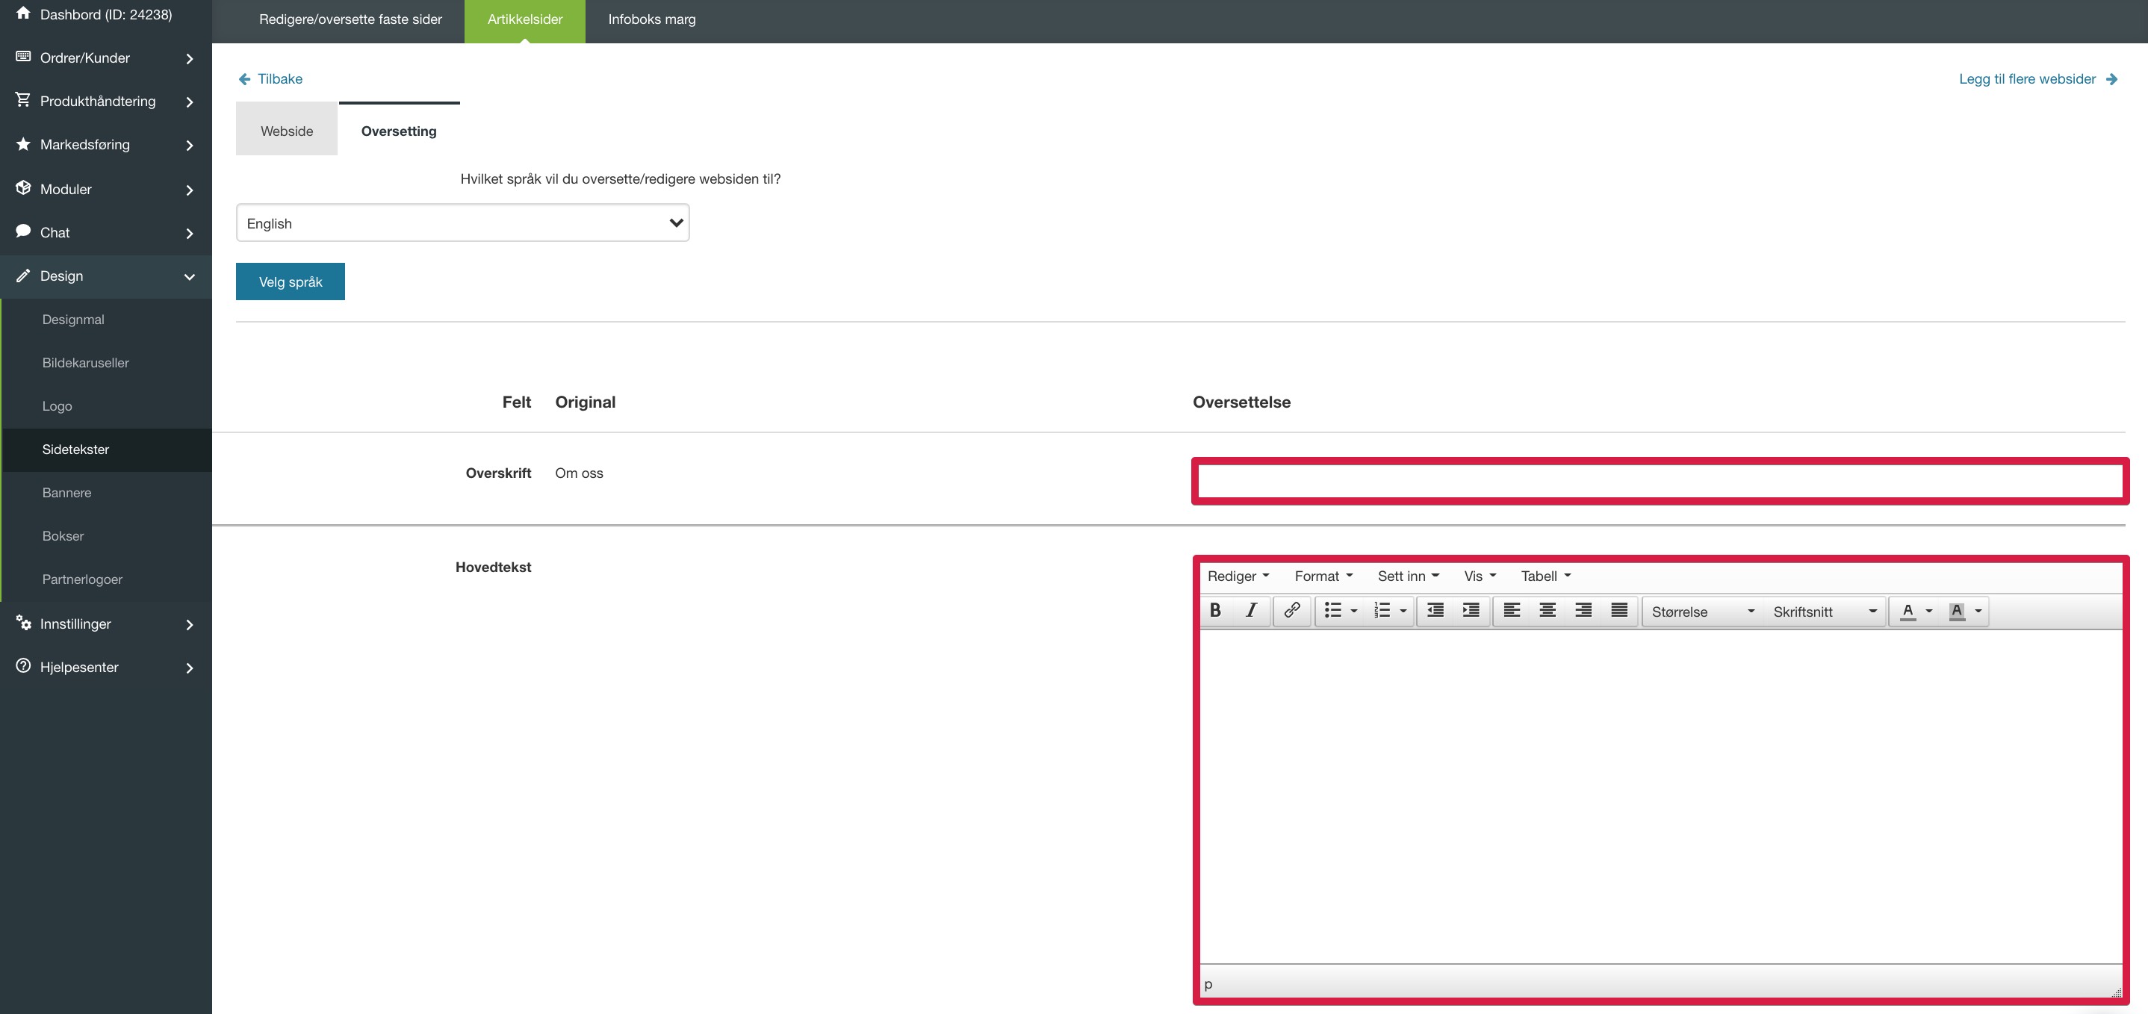The width and height of the screenshot is (2148, 1014).
Task: Open the English language dropdown
Action: coord(462,223)
